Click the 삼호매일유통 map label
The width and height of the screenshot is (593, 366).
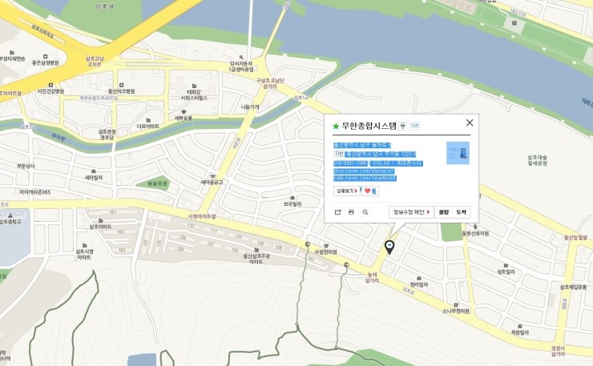point(573,288)
